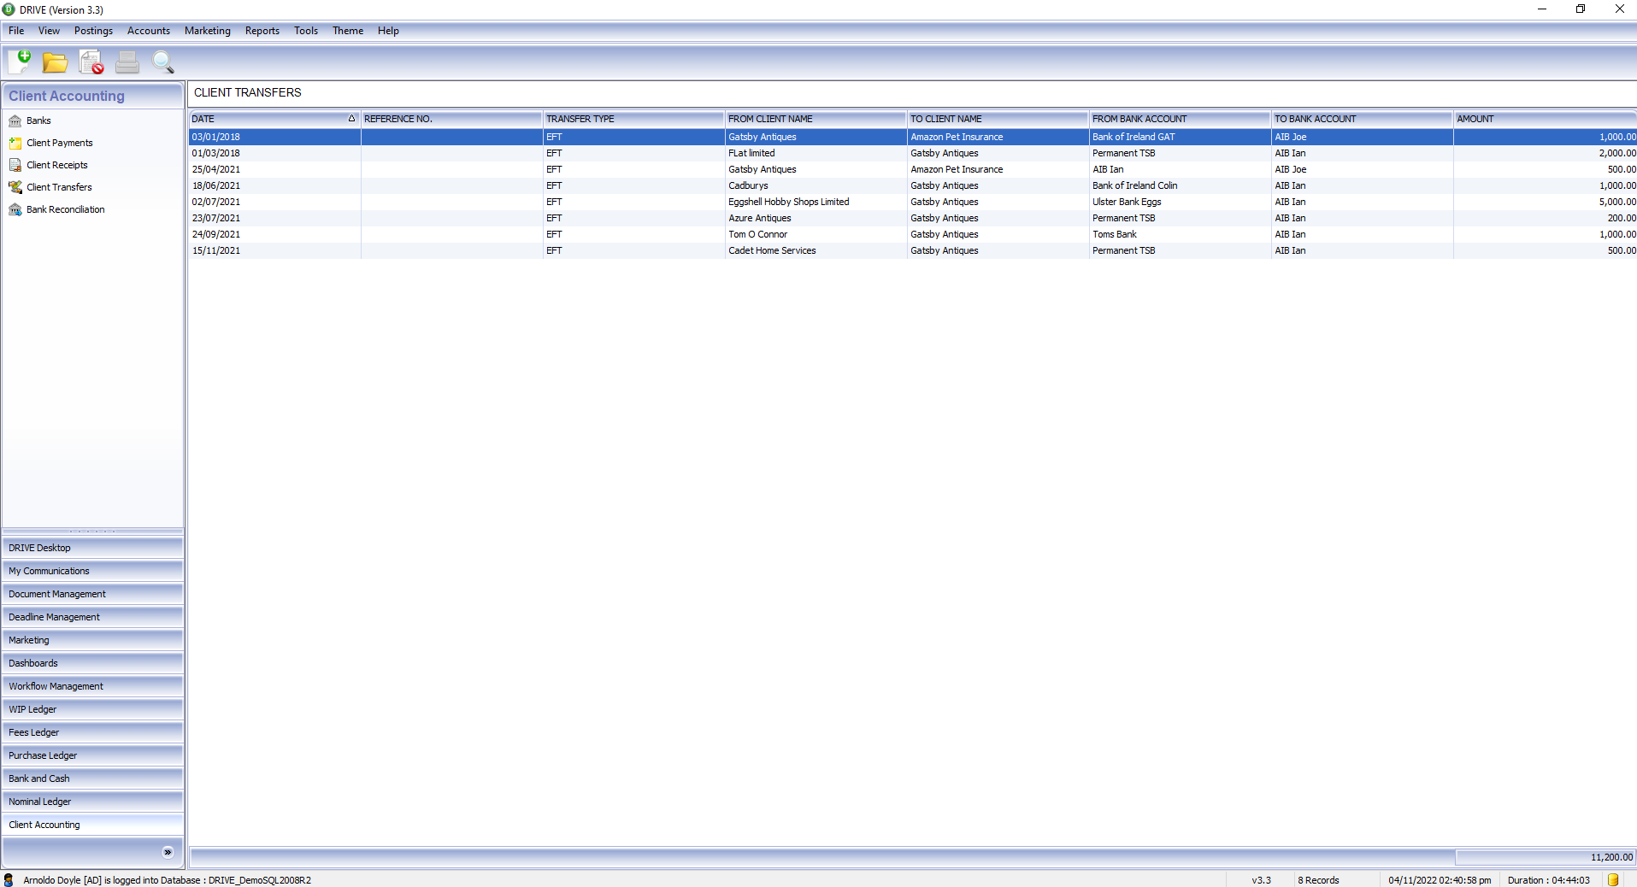Sort by AMOUNT column header
The width and height of the screenshot is (1637, 887).
pyautogui.click(x=1545, y=119)
